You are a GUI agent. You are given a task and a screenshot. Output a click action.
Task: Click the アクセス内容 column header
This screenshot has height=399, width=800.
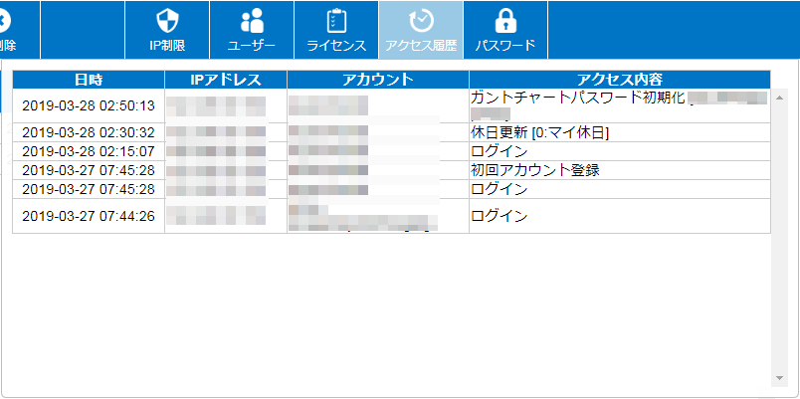click(619, 80)
